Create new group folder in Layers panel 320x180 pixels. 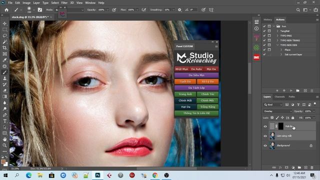point(299,167)
